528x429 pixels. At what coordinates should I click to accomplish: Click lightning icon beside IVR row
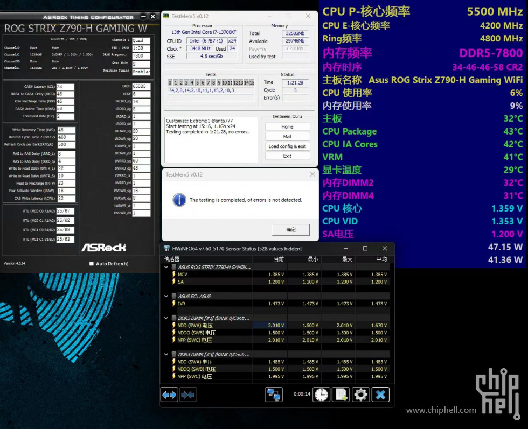coord(173,304)
